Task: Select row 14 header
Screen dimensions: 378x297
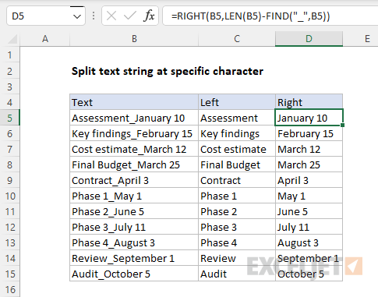Action: (10, 258)
